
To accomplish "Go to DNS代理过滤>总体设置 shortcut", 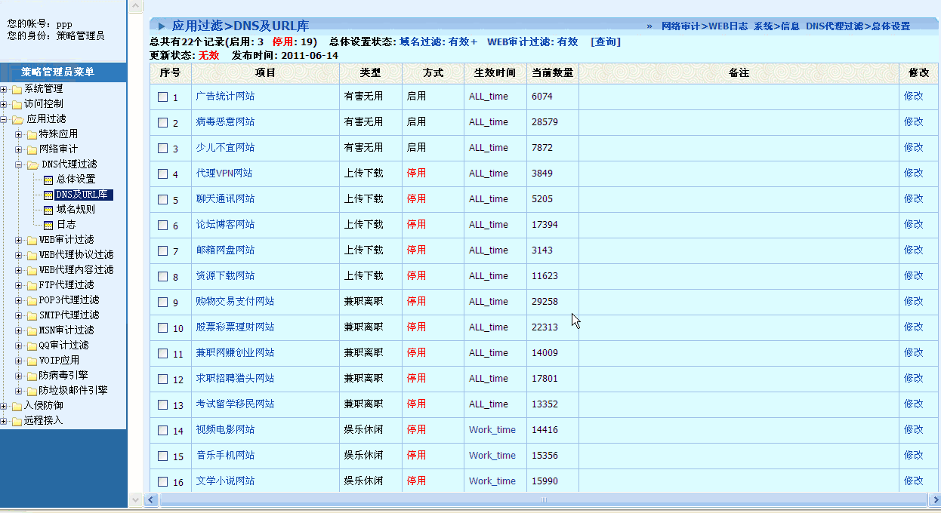I will 857,26.
